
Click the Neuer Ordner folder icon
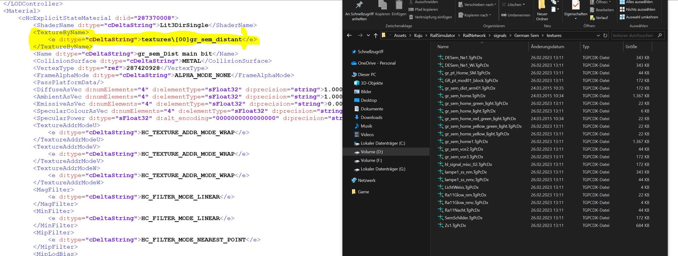pos(542,5)
